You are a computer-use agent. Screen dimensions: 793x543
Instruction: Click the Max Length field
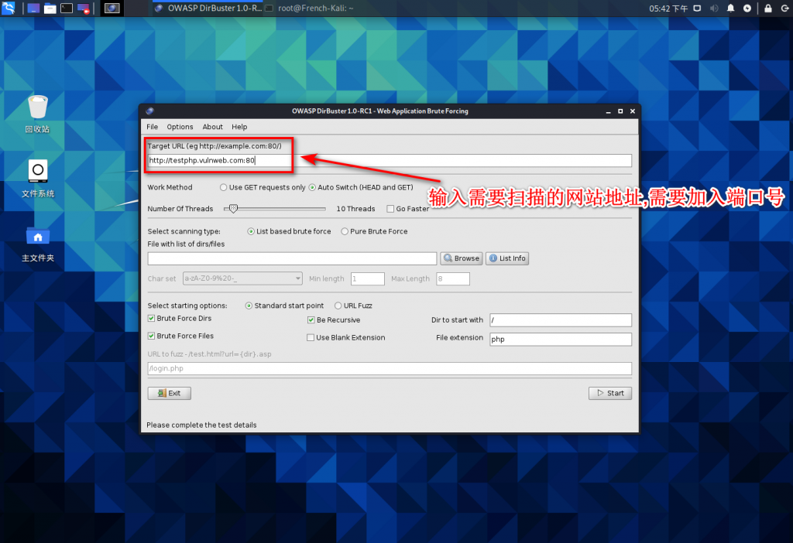click(452, 278)
